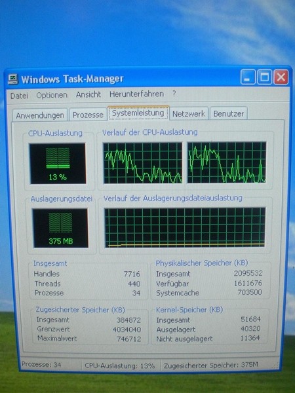Viewport: 295px width, 393px height.
Task: Switch to the Netzwerk tab
Action: point(189,114)
